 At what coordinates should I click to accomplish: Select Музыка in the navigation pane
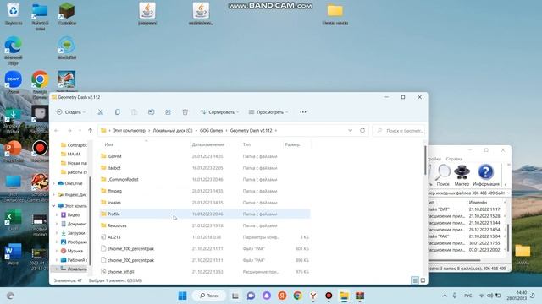pos(72,251)
